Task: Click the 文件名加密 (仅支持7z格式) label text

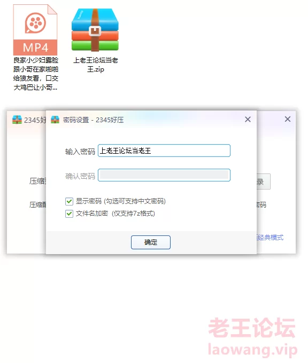Action: 115,214
